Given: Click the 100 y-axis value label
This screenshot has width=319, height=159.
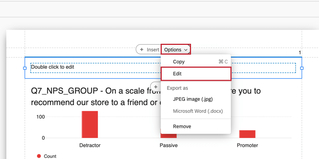Looking at the screenshot, I should 41,117.
